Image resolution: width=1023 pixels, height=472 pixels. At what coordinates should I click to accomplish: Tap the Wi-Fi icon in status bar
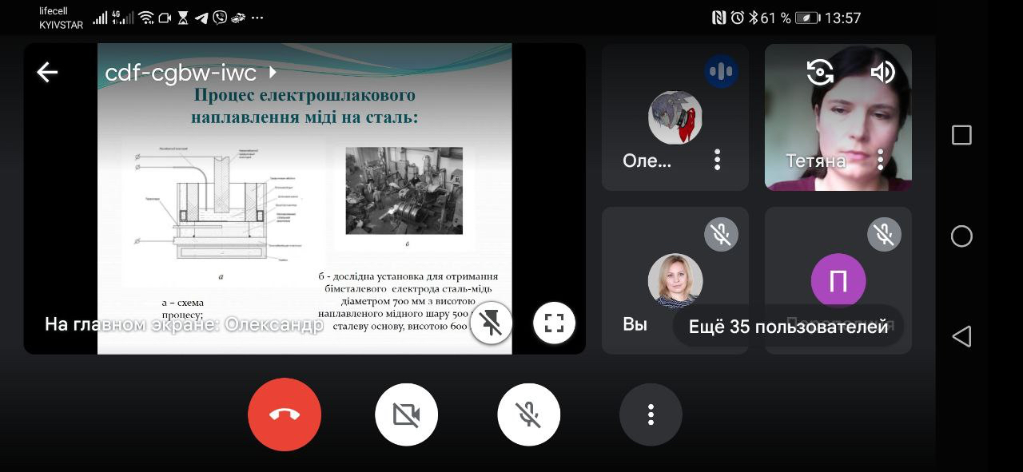click(146, 18)
